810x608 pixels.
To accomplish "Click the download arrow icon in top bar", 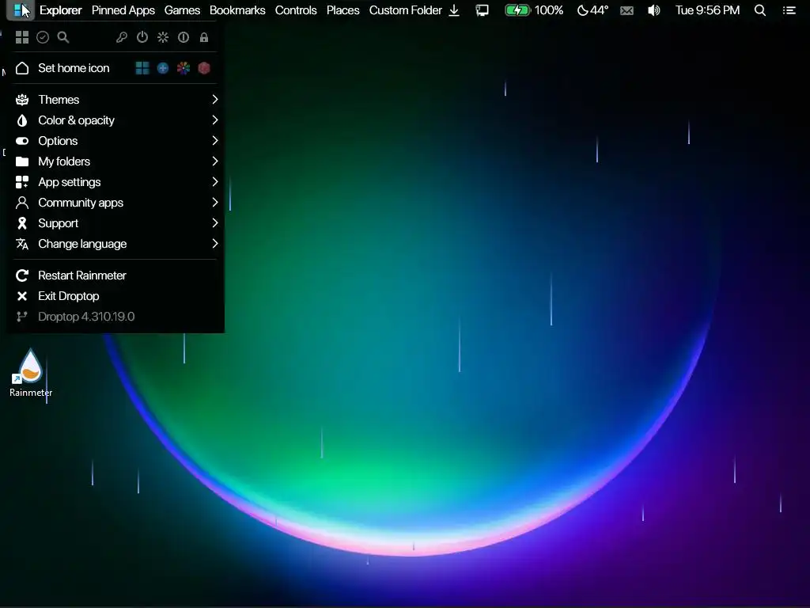I will [x=454, y=10].
